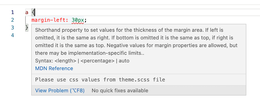Click the opening curly brace

[33, 13]
